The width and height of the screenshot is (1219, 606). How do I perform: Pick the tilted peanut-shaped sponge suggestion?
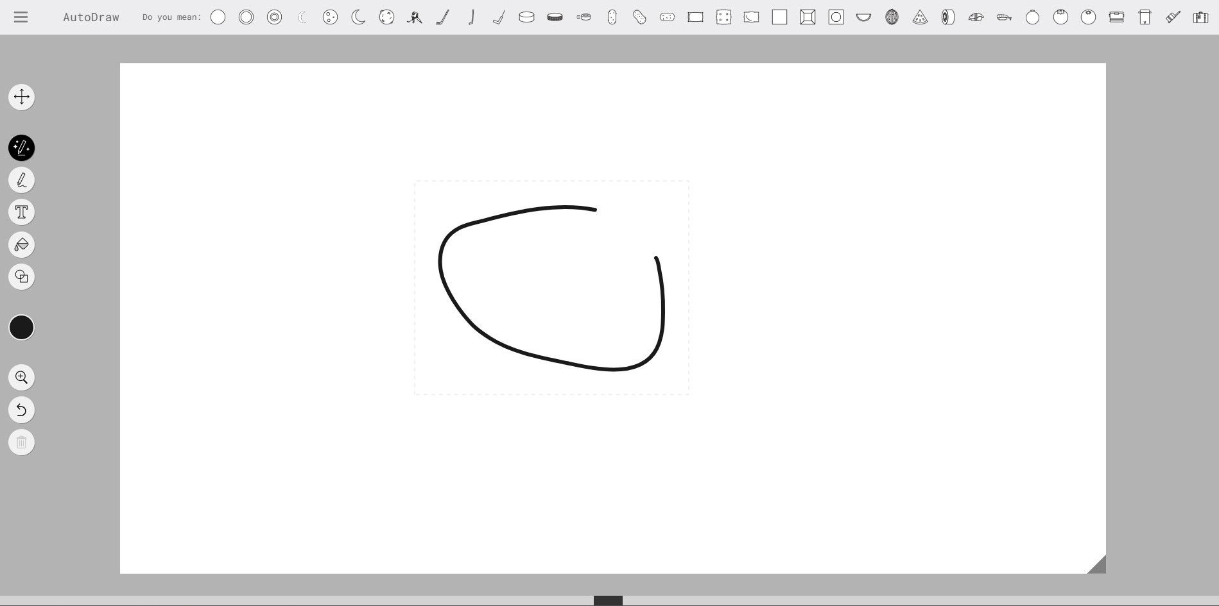click(x=639, y=17)
